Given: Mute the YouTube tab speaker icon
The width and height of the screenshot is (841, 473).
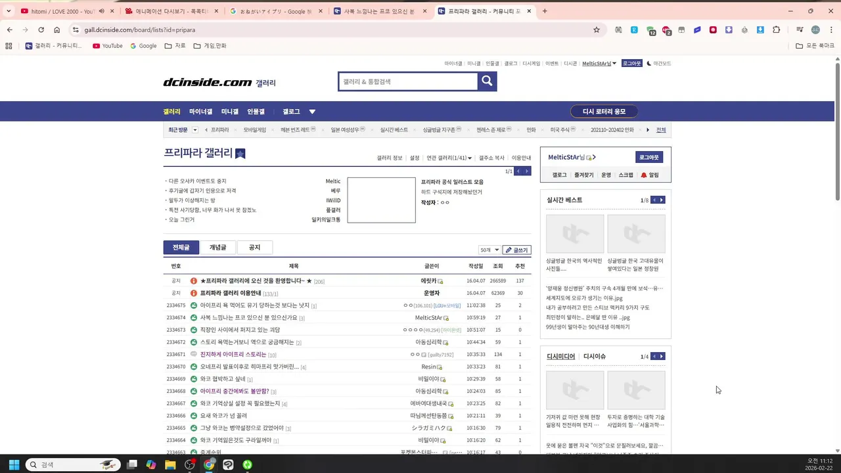Looking at the screenshot, I should (x=101, y=11).
